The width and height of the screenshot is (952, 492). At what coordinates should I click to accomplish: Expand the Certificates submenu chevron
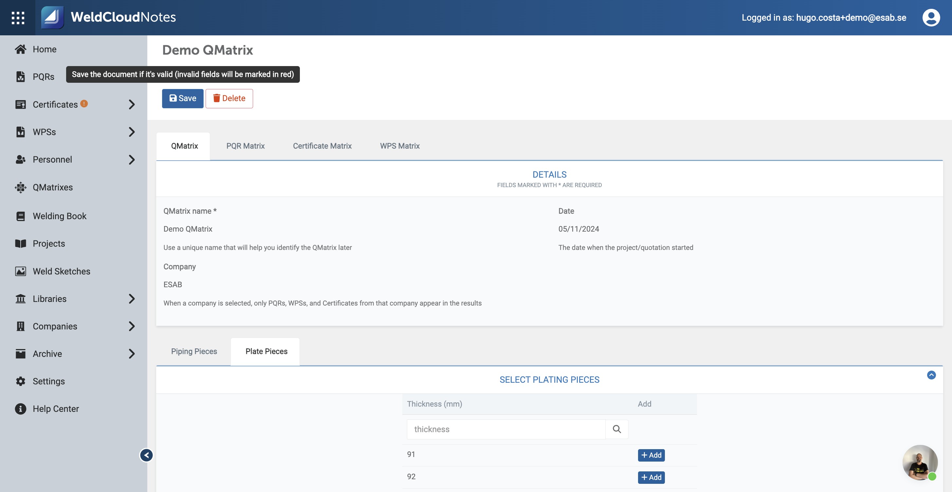[x=132, y=105]
